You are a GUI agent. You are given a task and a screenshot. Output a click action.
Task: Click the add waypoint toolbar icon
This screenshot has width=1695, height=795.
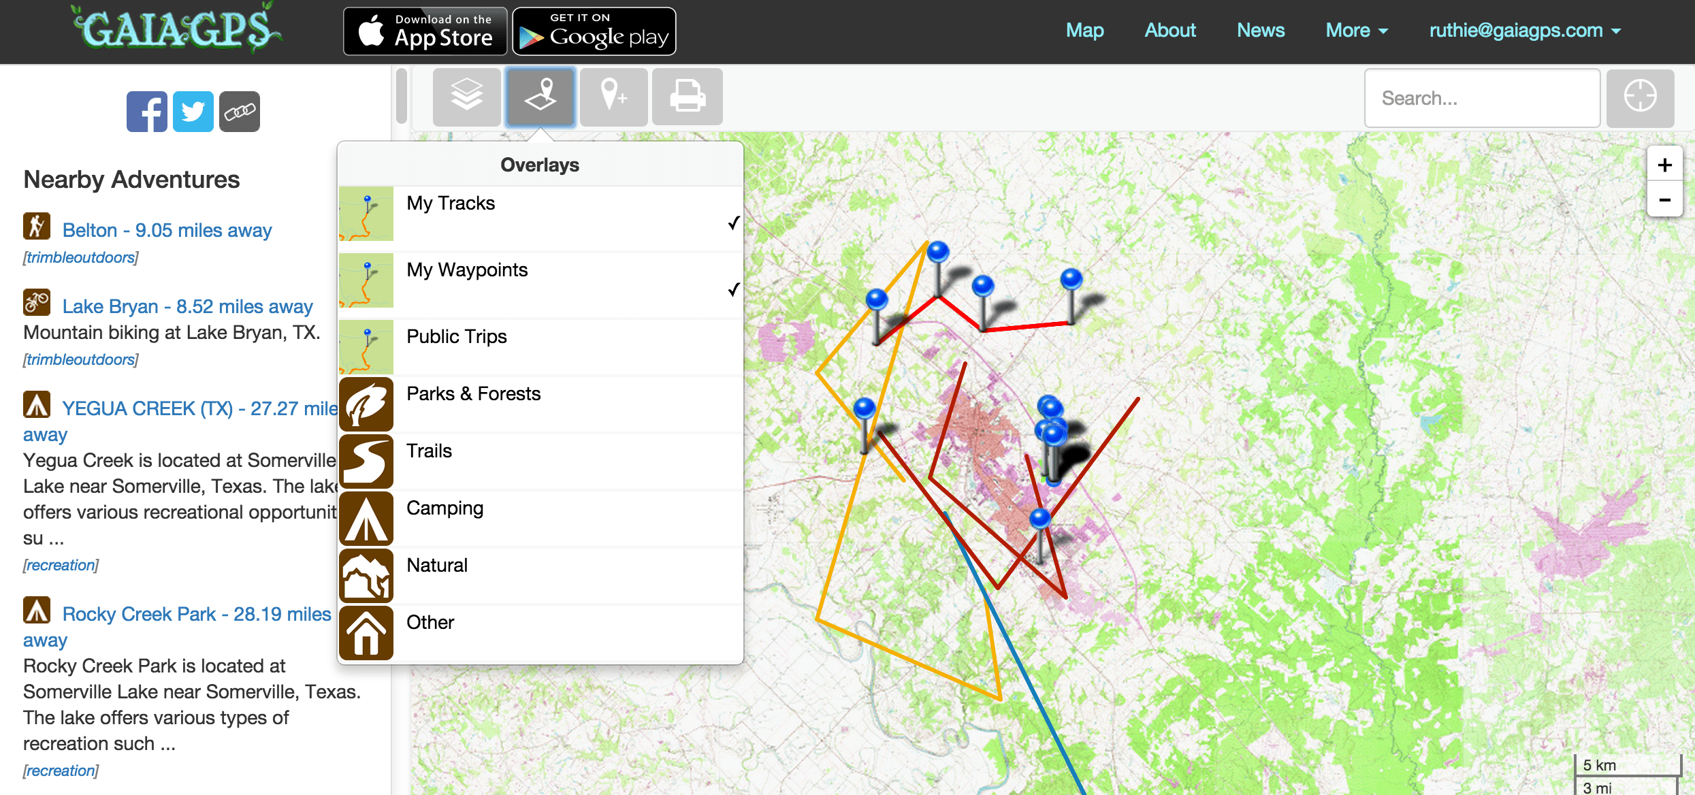pyautogui.click(x=614, y=97)
